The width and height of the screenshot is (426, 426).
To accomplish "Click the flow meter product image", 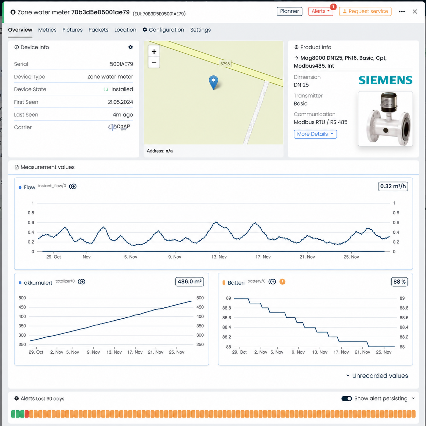I will pos(385,119).
